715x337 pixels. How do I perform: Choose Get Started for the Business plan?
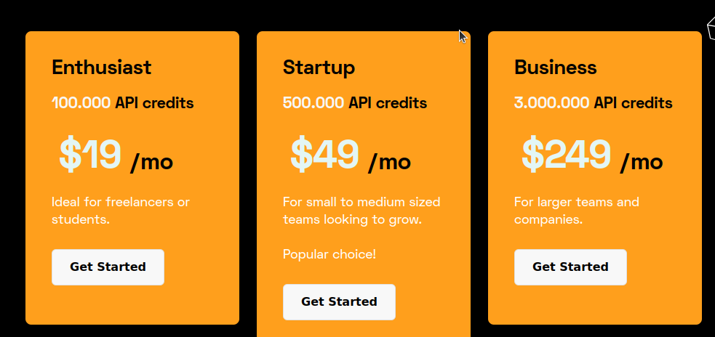(570, 267)
